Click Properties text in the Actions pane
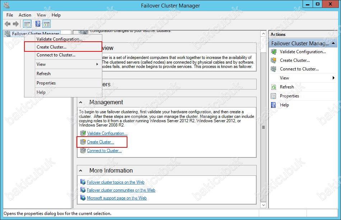Viewport: 341px width, 220px height. click(x=289, y=96)
